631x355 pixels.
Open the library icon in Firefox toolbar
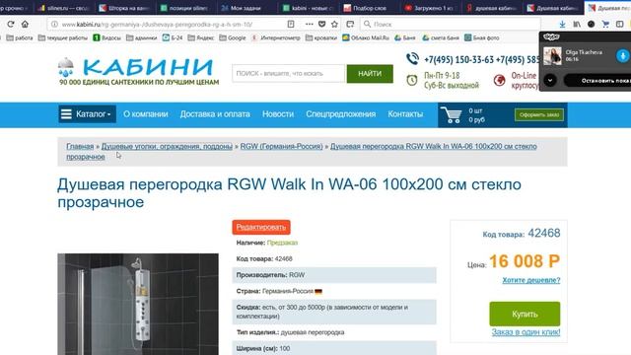point(577,24)
